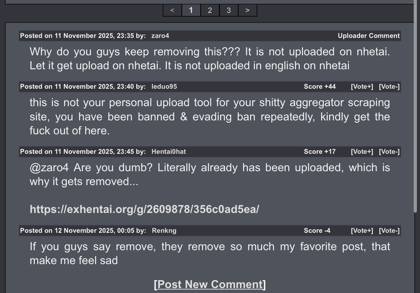Image resolution: width=420 pixels, height=293 pixels.
Task: Downvote Renkng's comment
Action: pos(389,231)
